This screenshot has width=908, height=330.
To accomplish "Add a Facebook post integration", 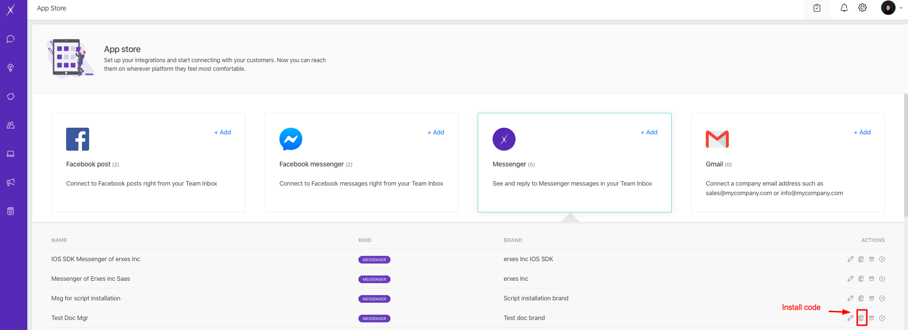I will pyautogui.click(x=222, y=132).
